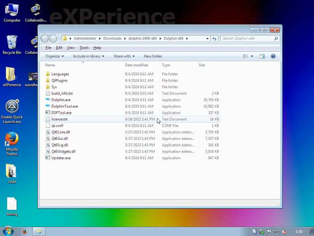Click the Qt6Core.dll file icon
This screenshot has width=314, height=236.
[48, 132]
